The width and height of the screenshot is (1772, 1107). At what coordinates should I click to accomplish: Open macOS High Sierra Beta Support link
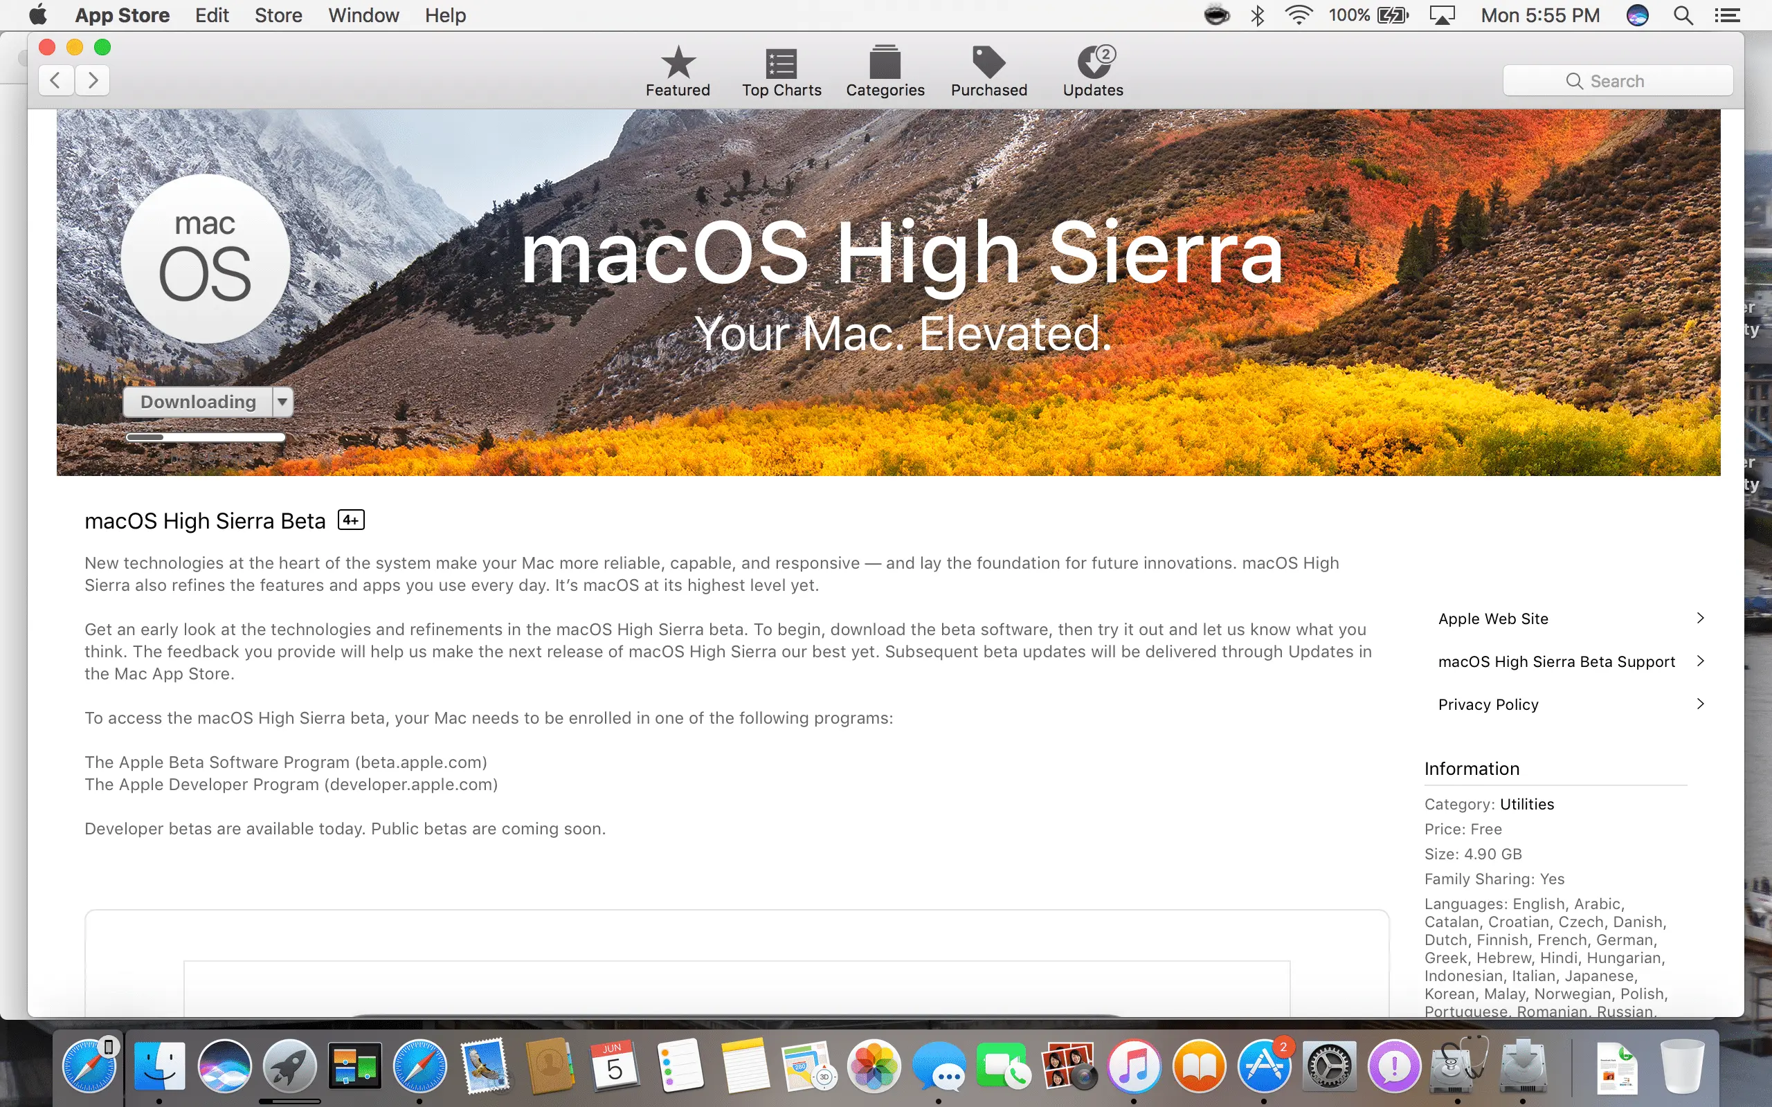1556,662
